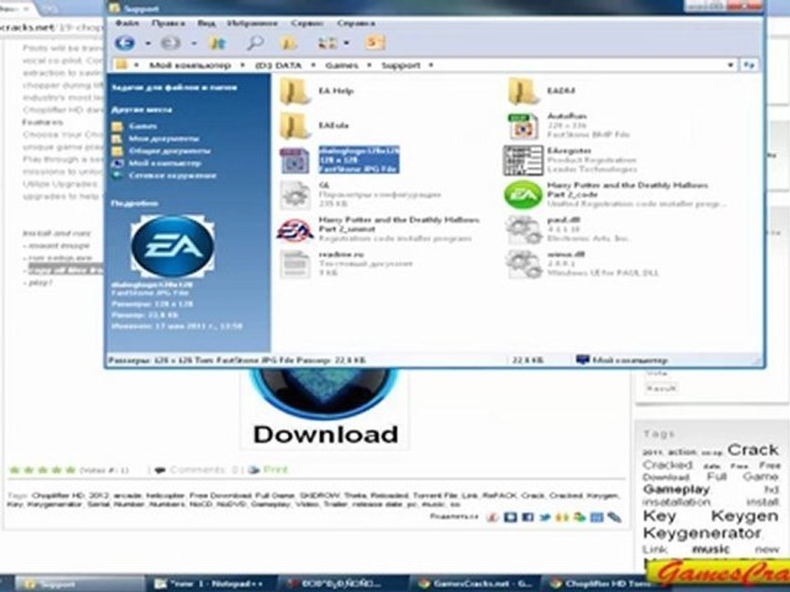Open the Вид menu

coord(206,23)
